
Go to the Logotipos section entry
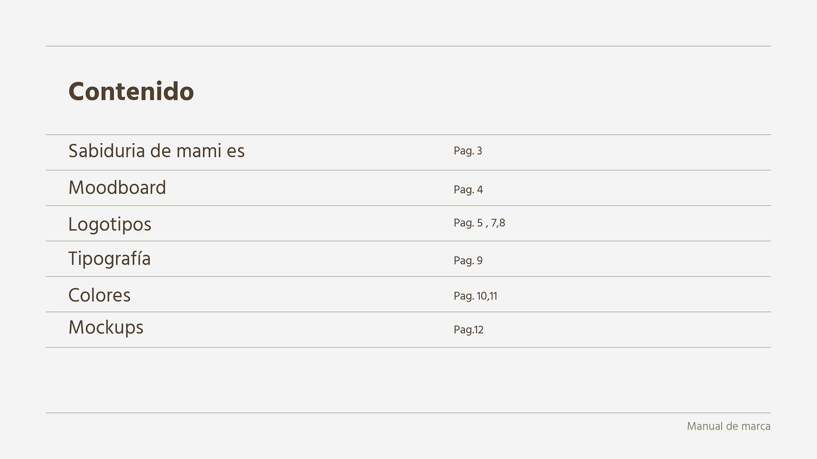click(x=110, y=224)
